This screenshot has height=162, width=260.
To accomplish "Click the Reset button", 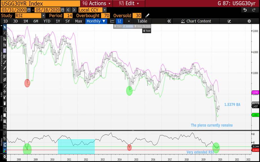I will pos(147,31).
